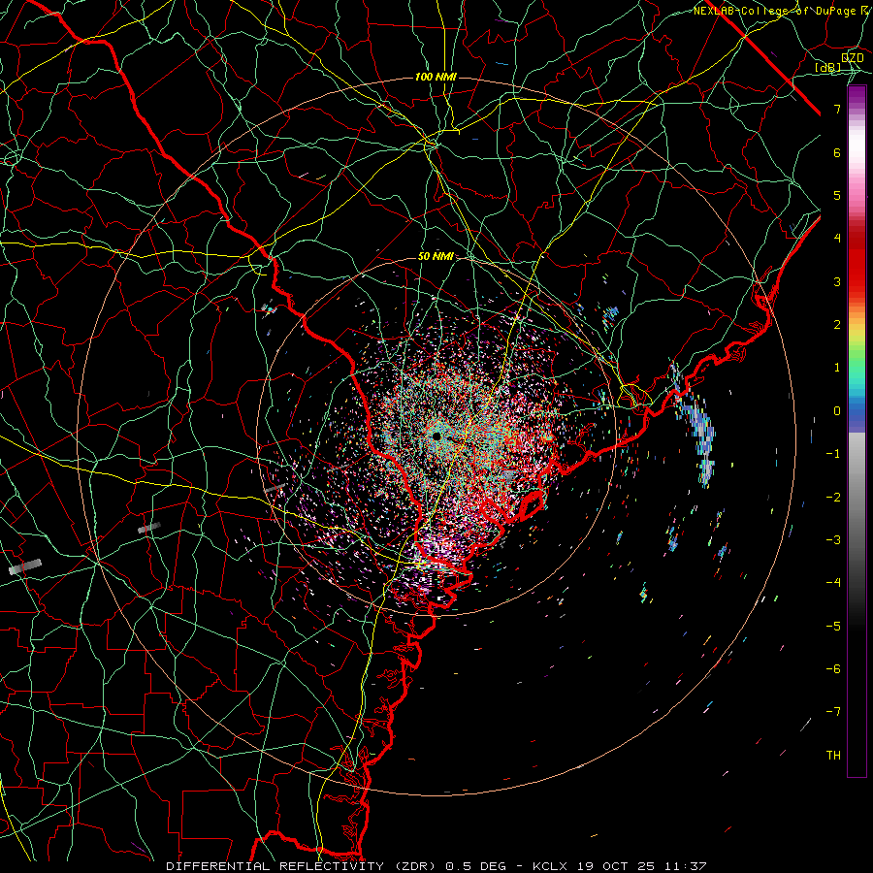Click the 6 value on the color scale

837,152
